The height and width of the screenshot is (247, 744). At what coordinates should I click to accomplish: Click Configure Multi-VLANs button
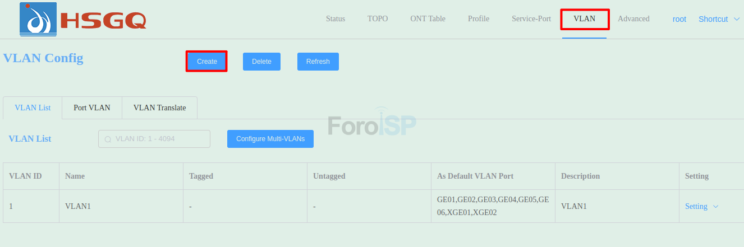coord(270,139)
